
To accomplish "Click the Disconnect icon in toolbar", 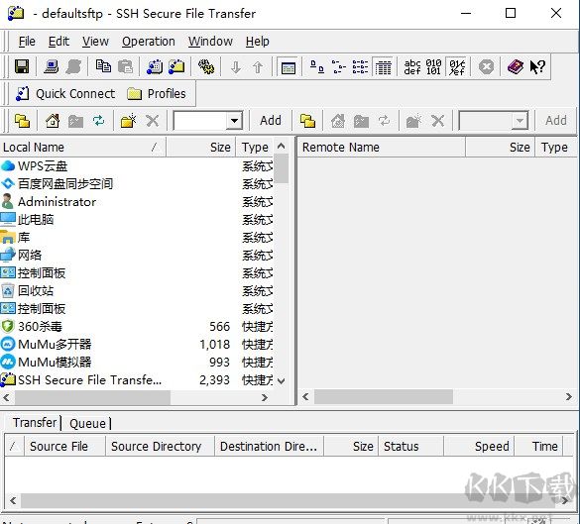I will tap(73, 67).
